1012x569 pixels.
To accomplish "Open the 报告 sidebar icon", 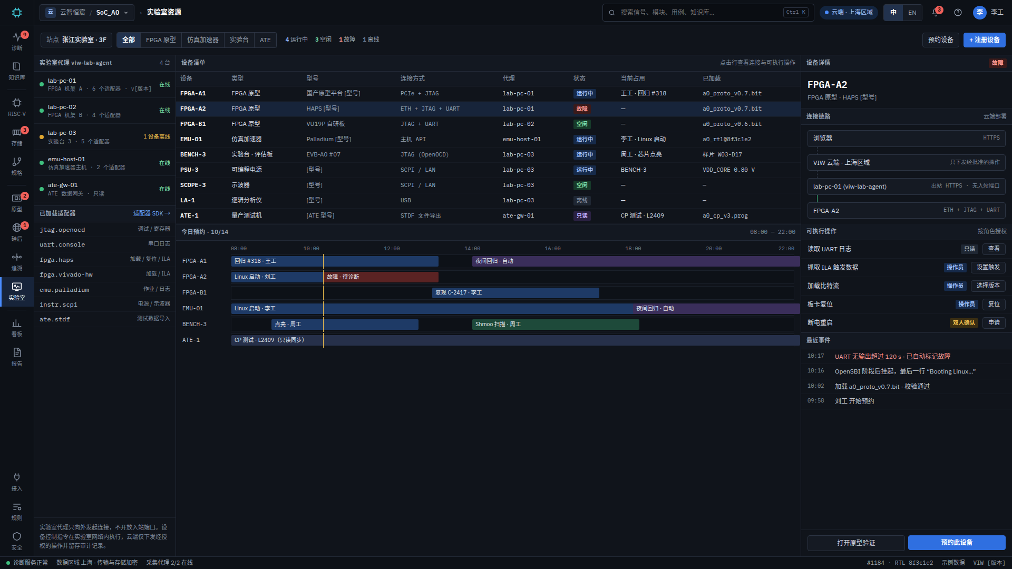I will [x=17, y=357].
